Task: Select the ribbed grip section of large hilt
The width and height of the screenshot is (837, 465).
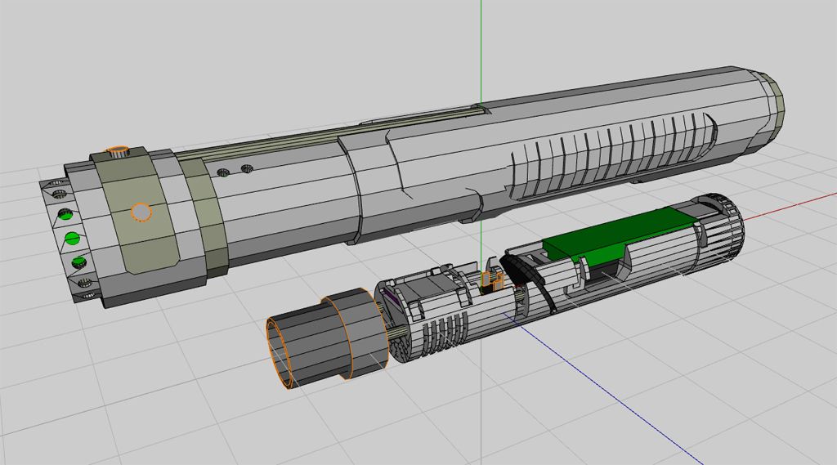Action: (611, 154)
